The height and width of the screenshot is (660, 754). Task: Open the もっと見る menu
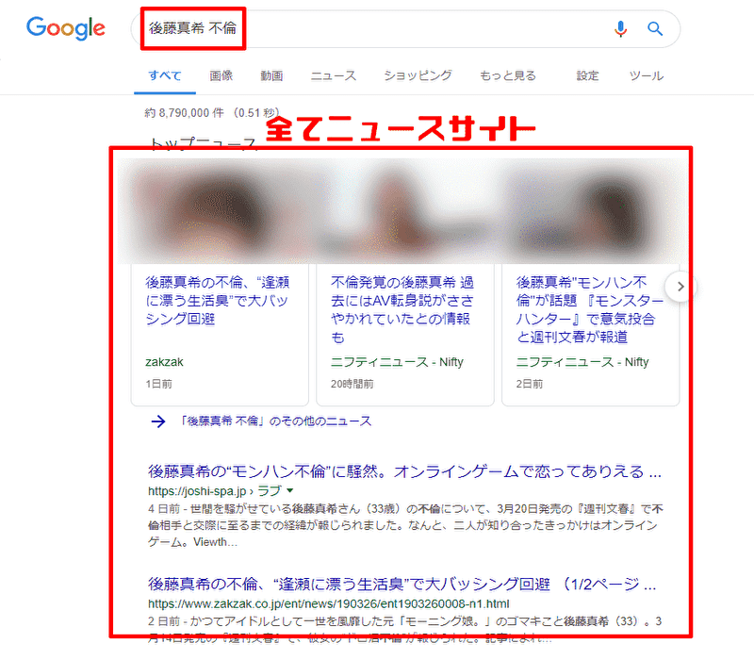[x=508, y=75]
